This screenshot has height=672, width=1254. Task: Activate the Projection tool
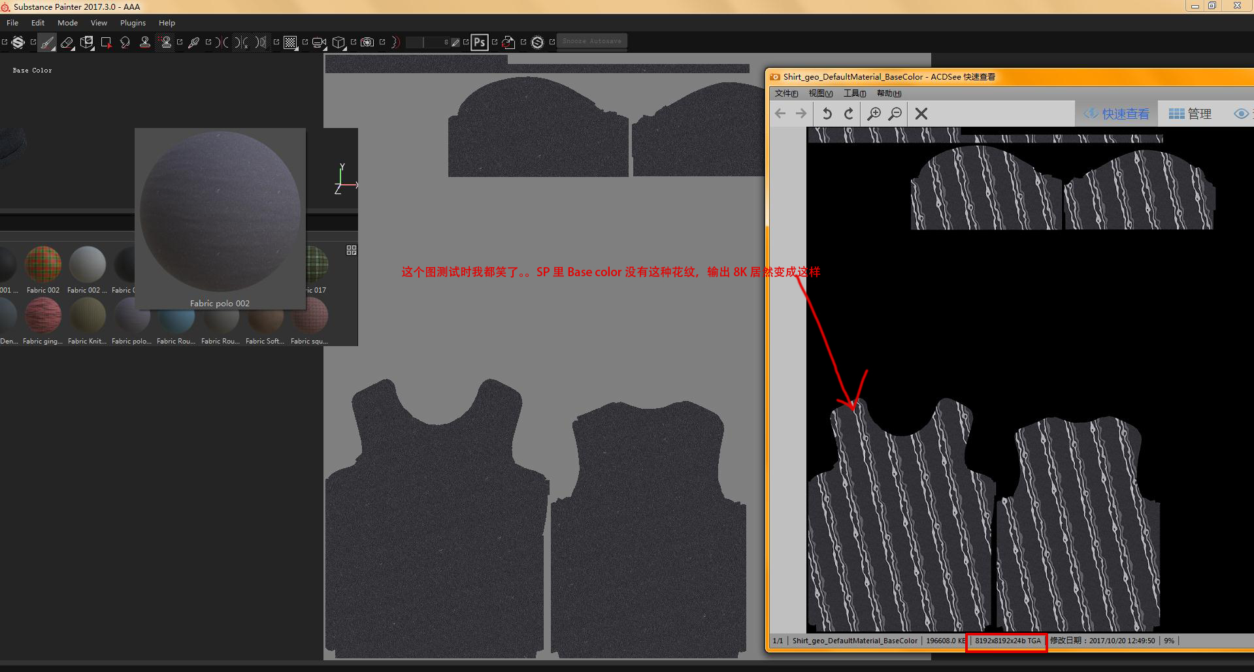point(86,43)
